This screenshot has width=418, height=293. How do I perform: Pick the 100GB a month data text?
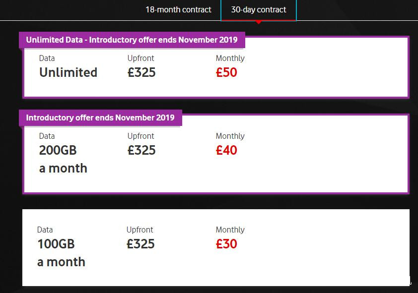(x=61, y=253)
